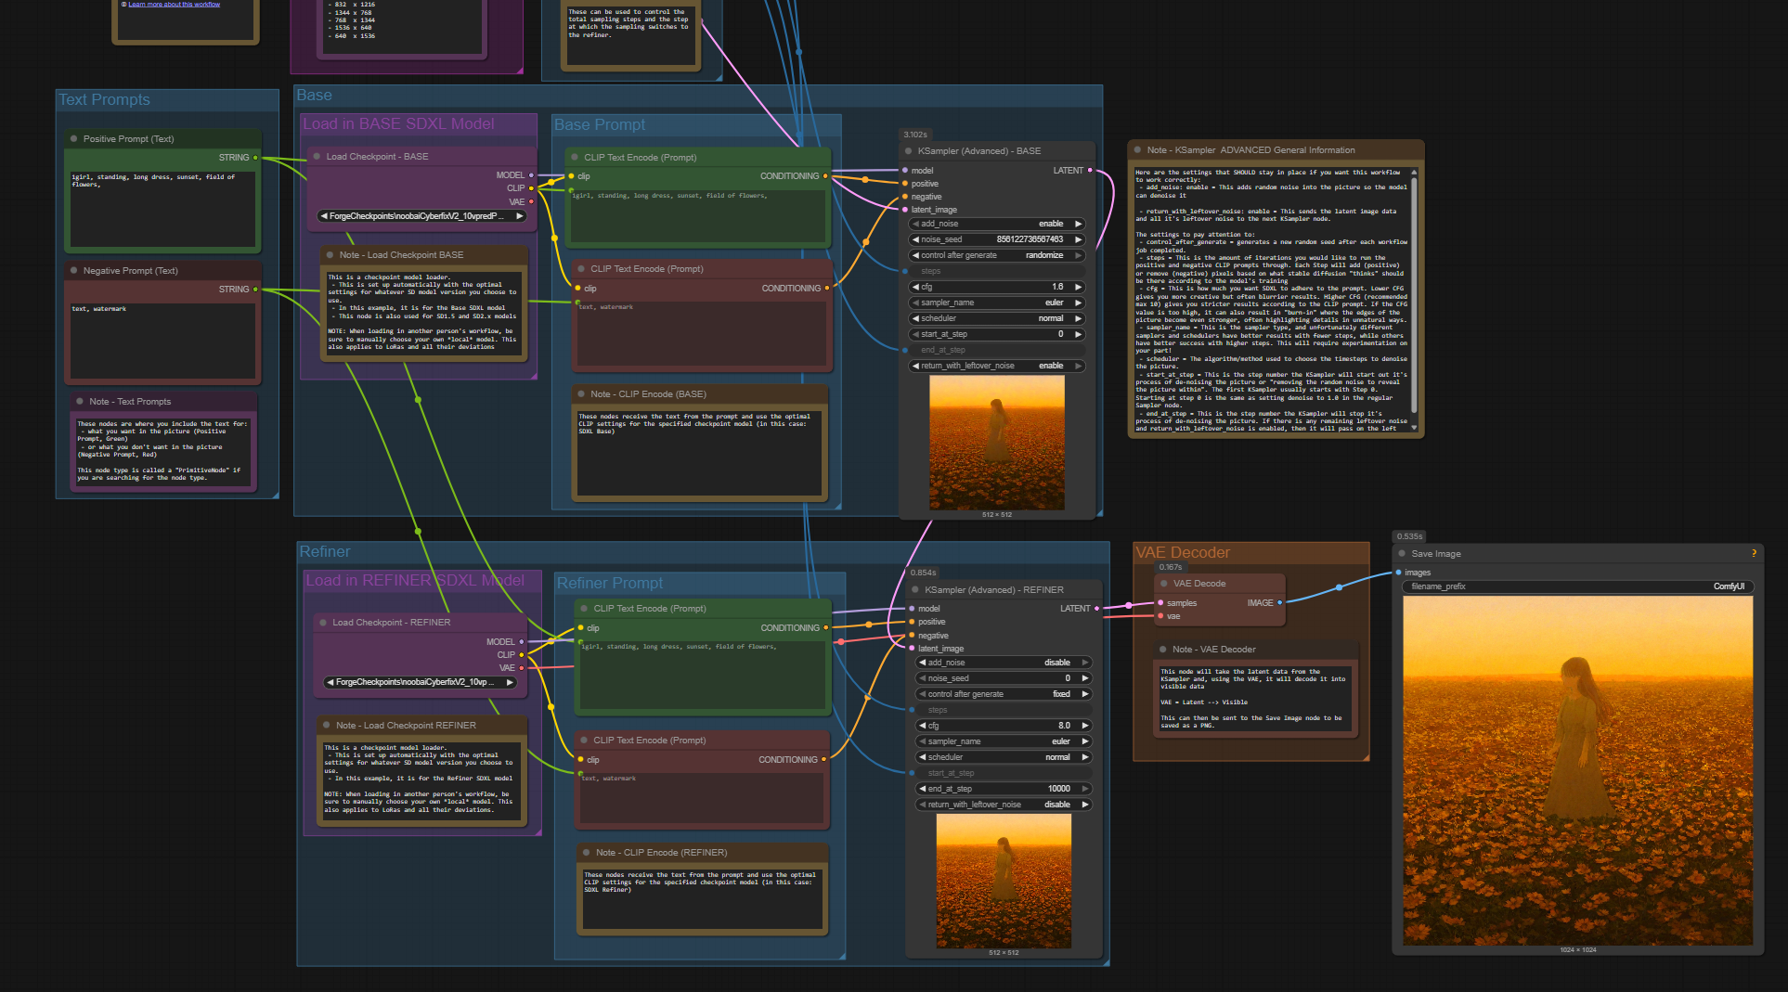Image resolution: width=1788 pixels, height=992 pixels.
Task: Click the KSampler REFINER preview image
Action: pos(1004,882)
